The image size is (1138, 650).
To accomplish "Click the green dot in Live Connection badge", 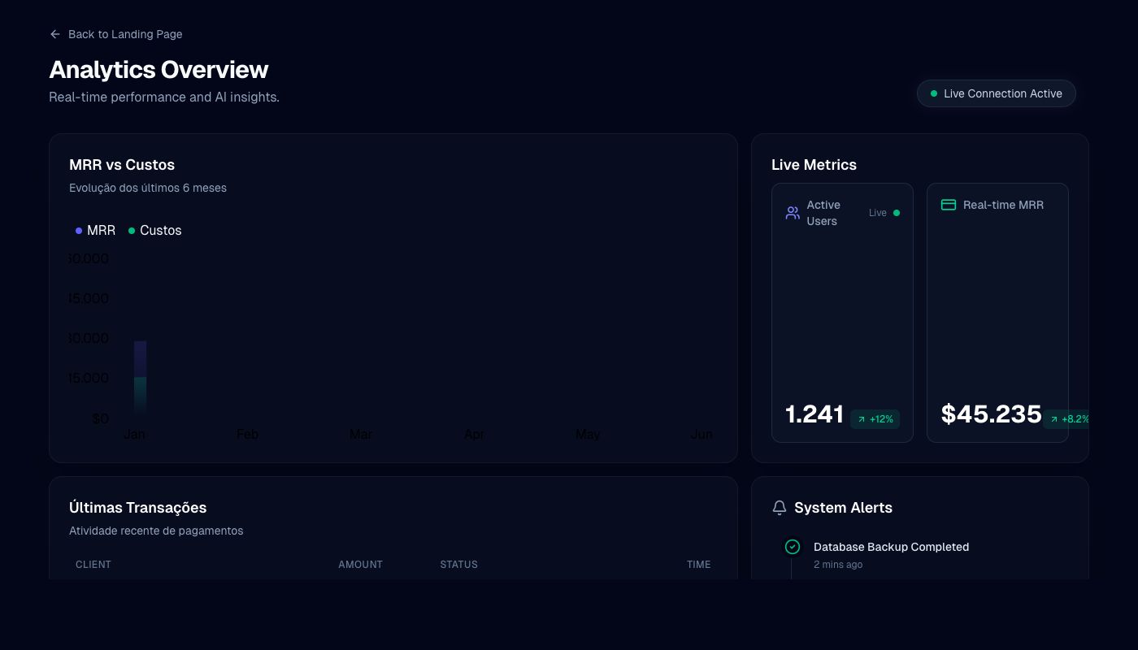I will [x=934, y=93].
